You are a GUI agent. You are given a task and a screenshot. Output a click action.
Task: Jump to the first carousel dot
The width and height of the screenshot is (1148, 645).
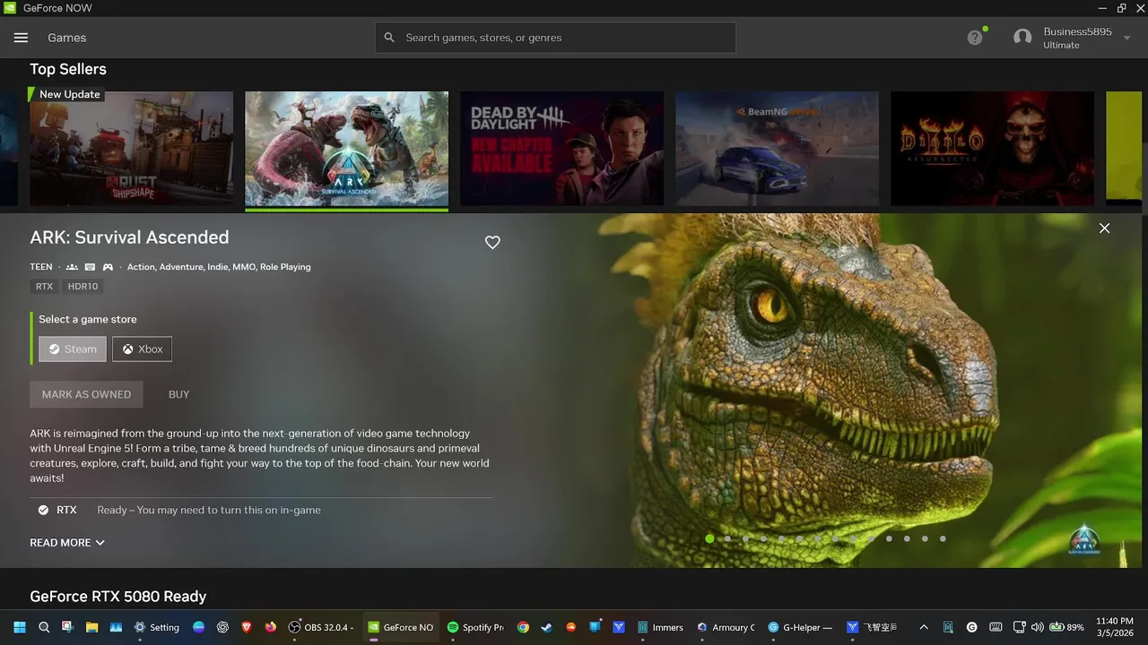709,538
